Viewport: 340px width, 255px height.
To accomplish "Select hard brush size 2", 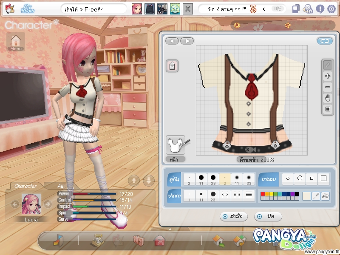I will click(189, 179).
